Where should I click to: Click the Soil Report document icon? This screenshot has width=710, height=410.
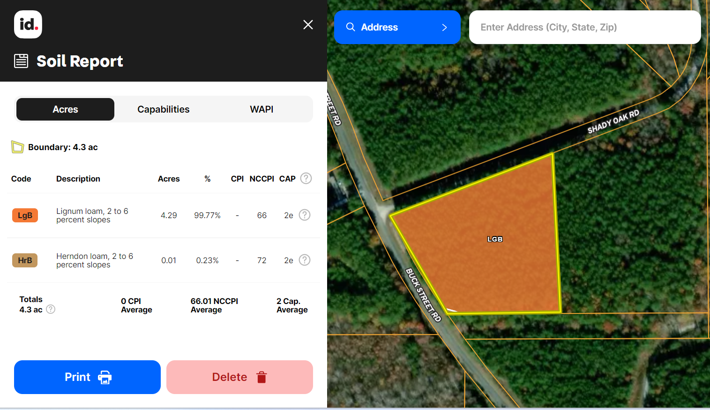pos(21,61)
